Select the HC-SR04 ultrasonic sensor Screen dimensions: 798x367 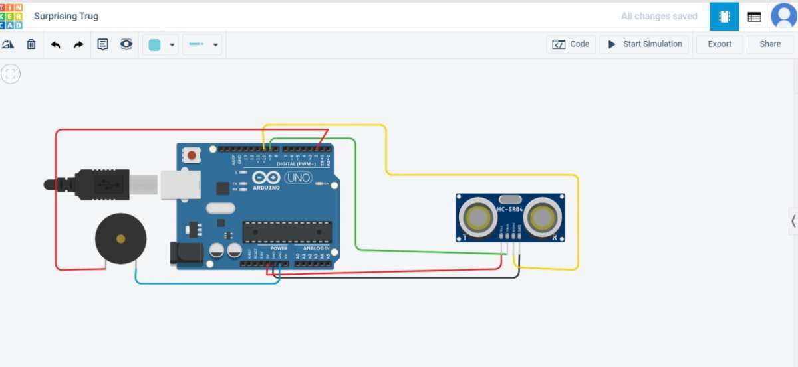point(510,217)
